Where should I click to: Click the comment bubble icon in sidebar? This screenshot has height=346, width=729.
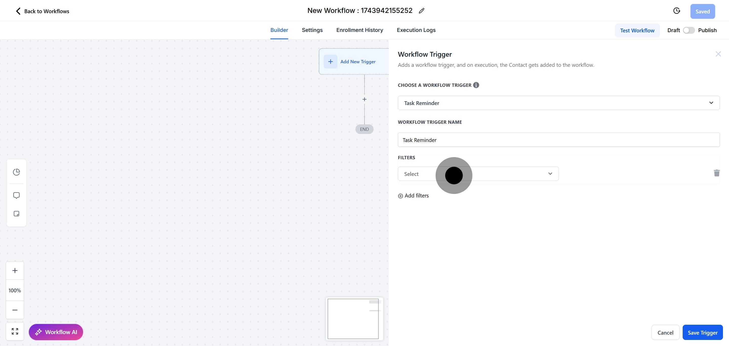click(x=16, y=195)
